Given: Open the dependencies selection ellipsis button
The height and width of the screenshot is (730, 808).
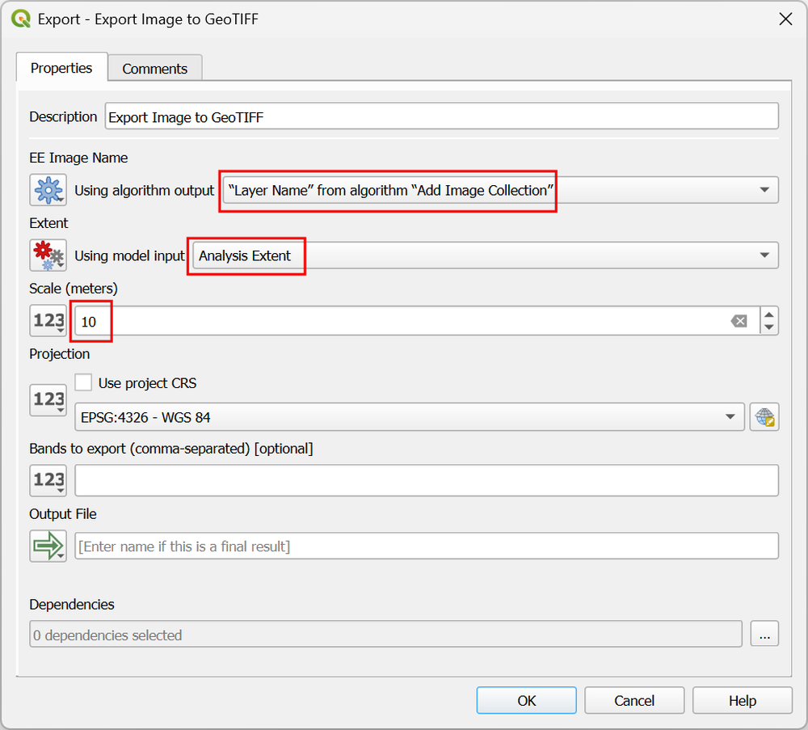Looking at the screenshot, I should click(x=764, y=634).
